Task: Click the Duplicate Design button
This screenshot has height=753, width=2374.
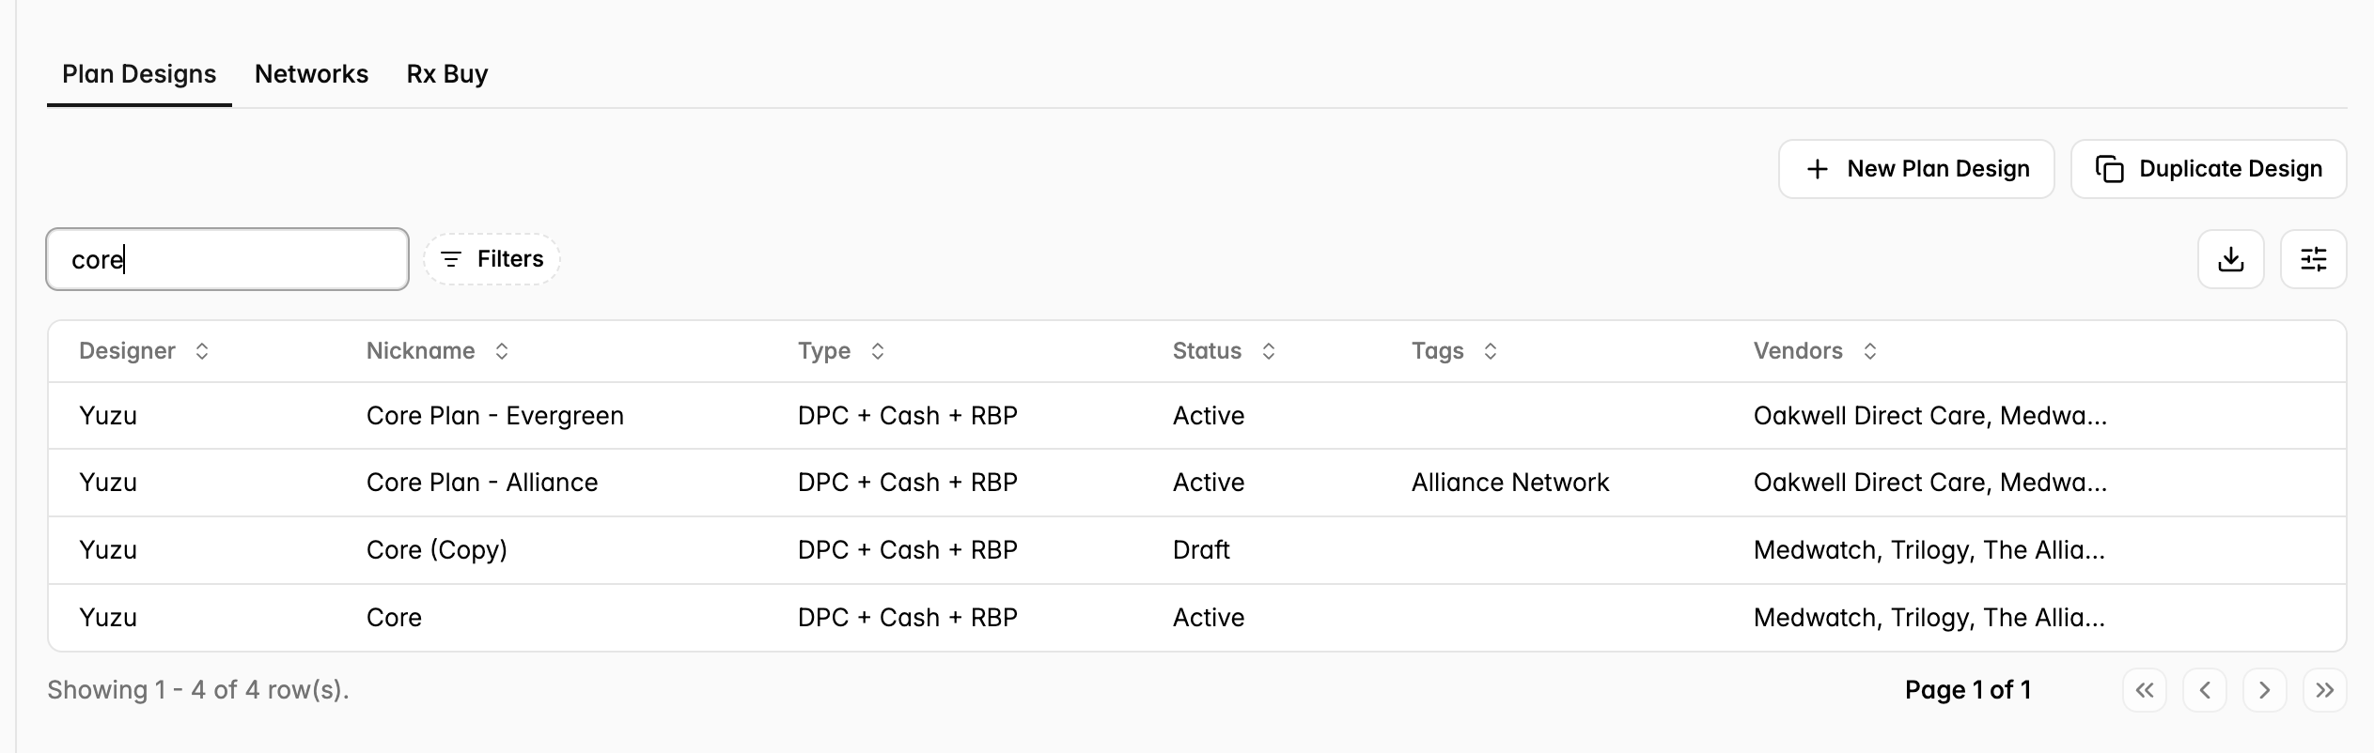Action: (x=2209, y=169)
